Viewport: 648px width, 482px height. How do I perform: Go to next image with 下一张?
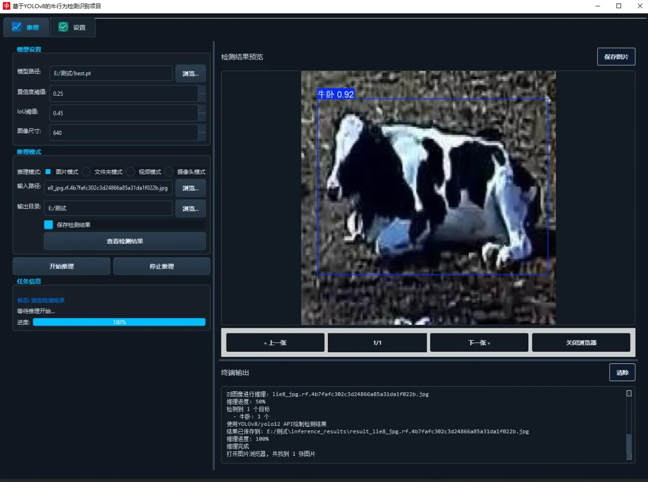pos(479,343)
